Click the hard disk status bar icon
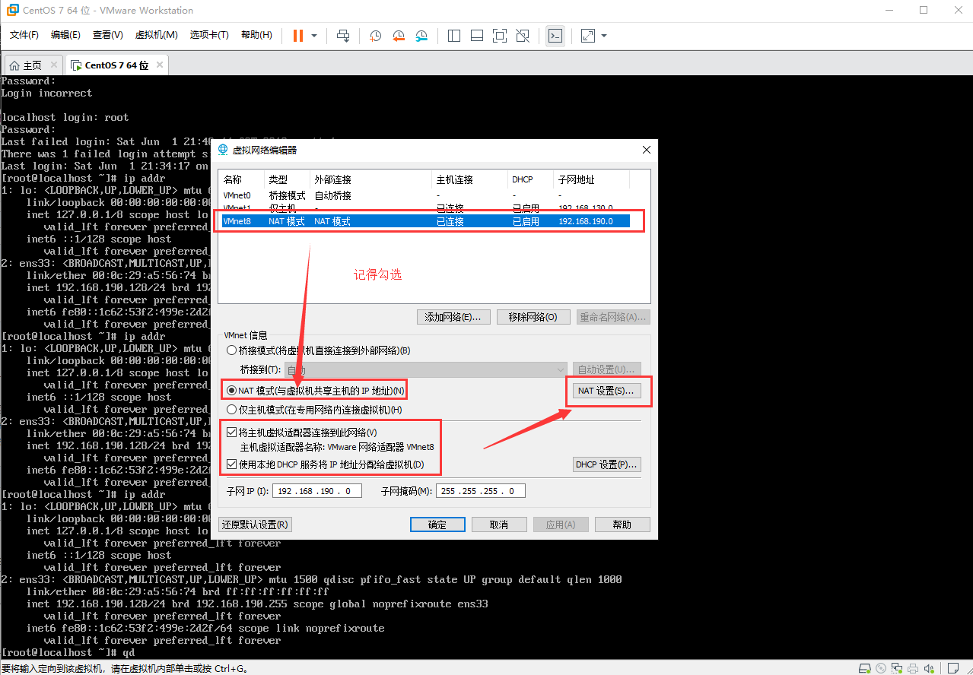973x675 pixels. point(863,669)
